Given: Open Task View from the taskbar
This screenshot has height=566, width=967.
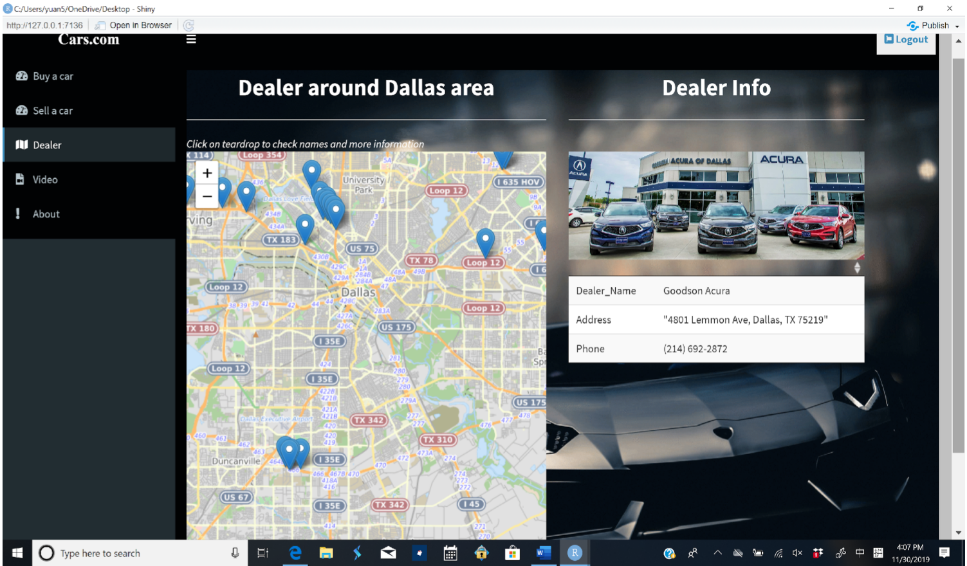Looking at the screenshot, I should coord(262,553).
